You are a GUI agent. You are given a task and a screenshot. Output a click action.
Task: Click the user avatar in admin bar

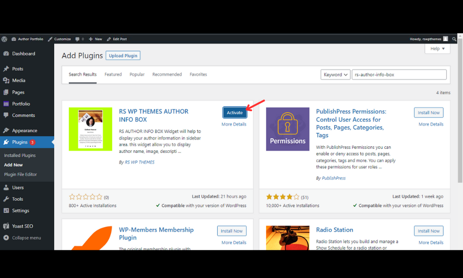pos(445,39)
